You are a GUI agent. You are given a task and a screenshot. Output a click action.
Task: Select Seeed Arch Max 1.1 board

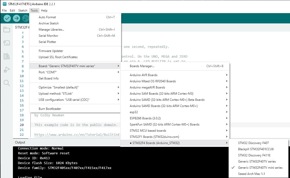click(259, 174)
